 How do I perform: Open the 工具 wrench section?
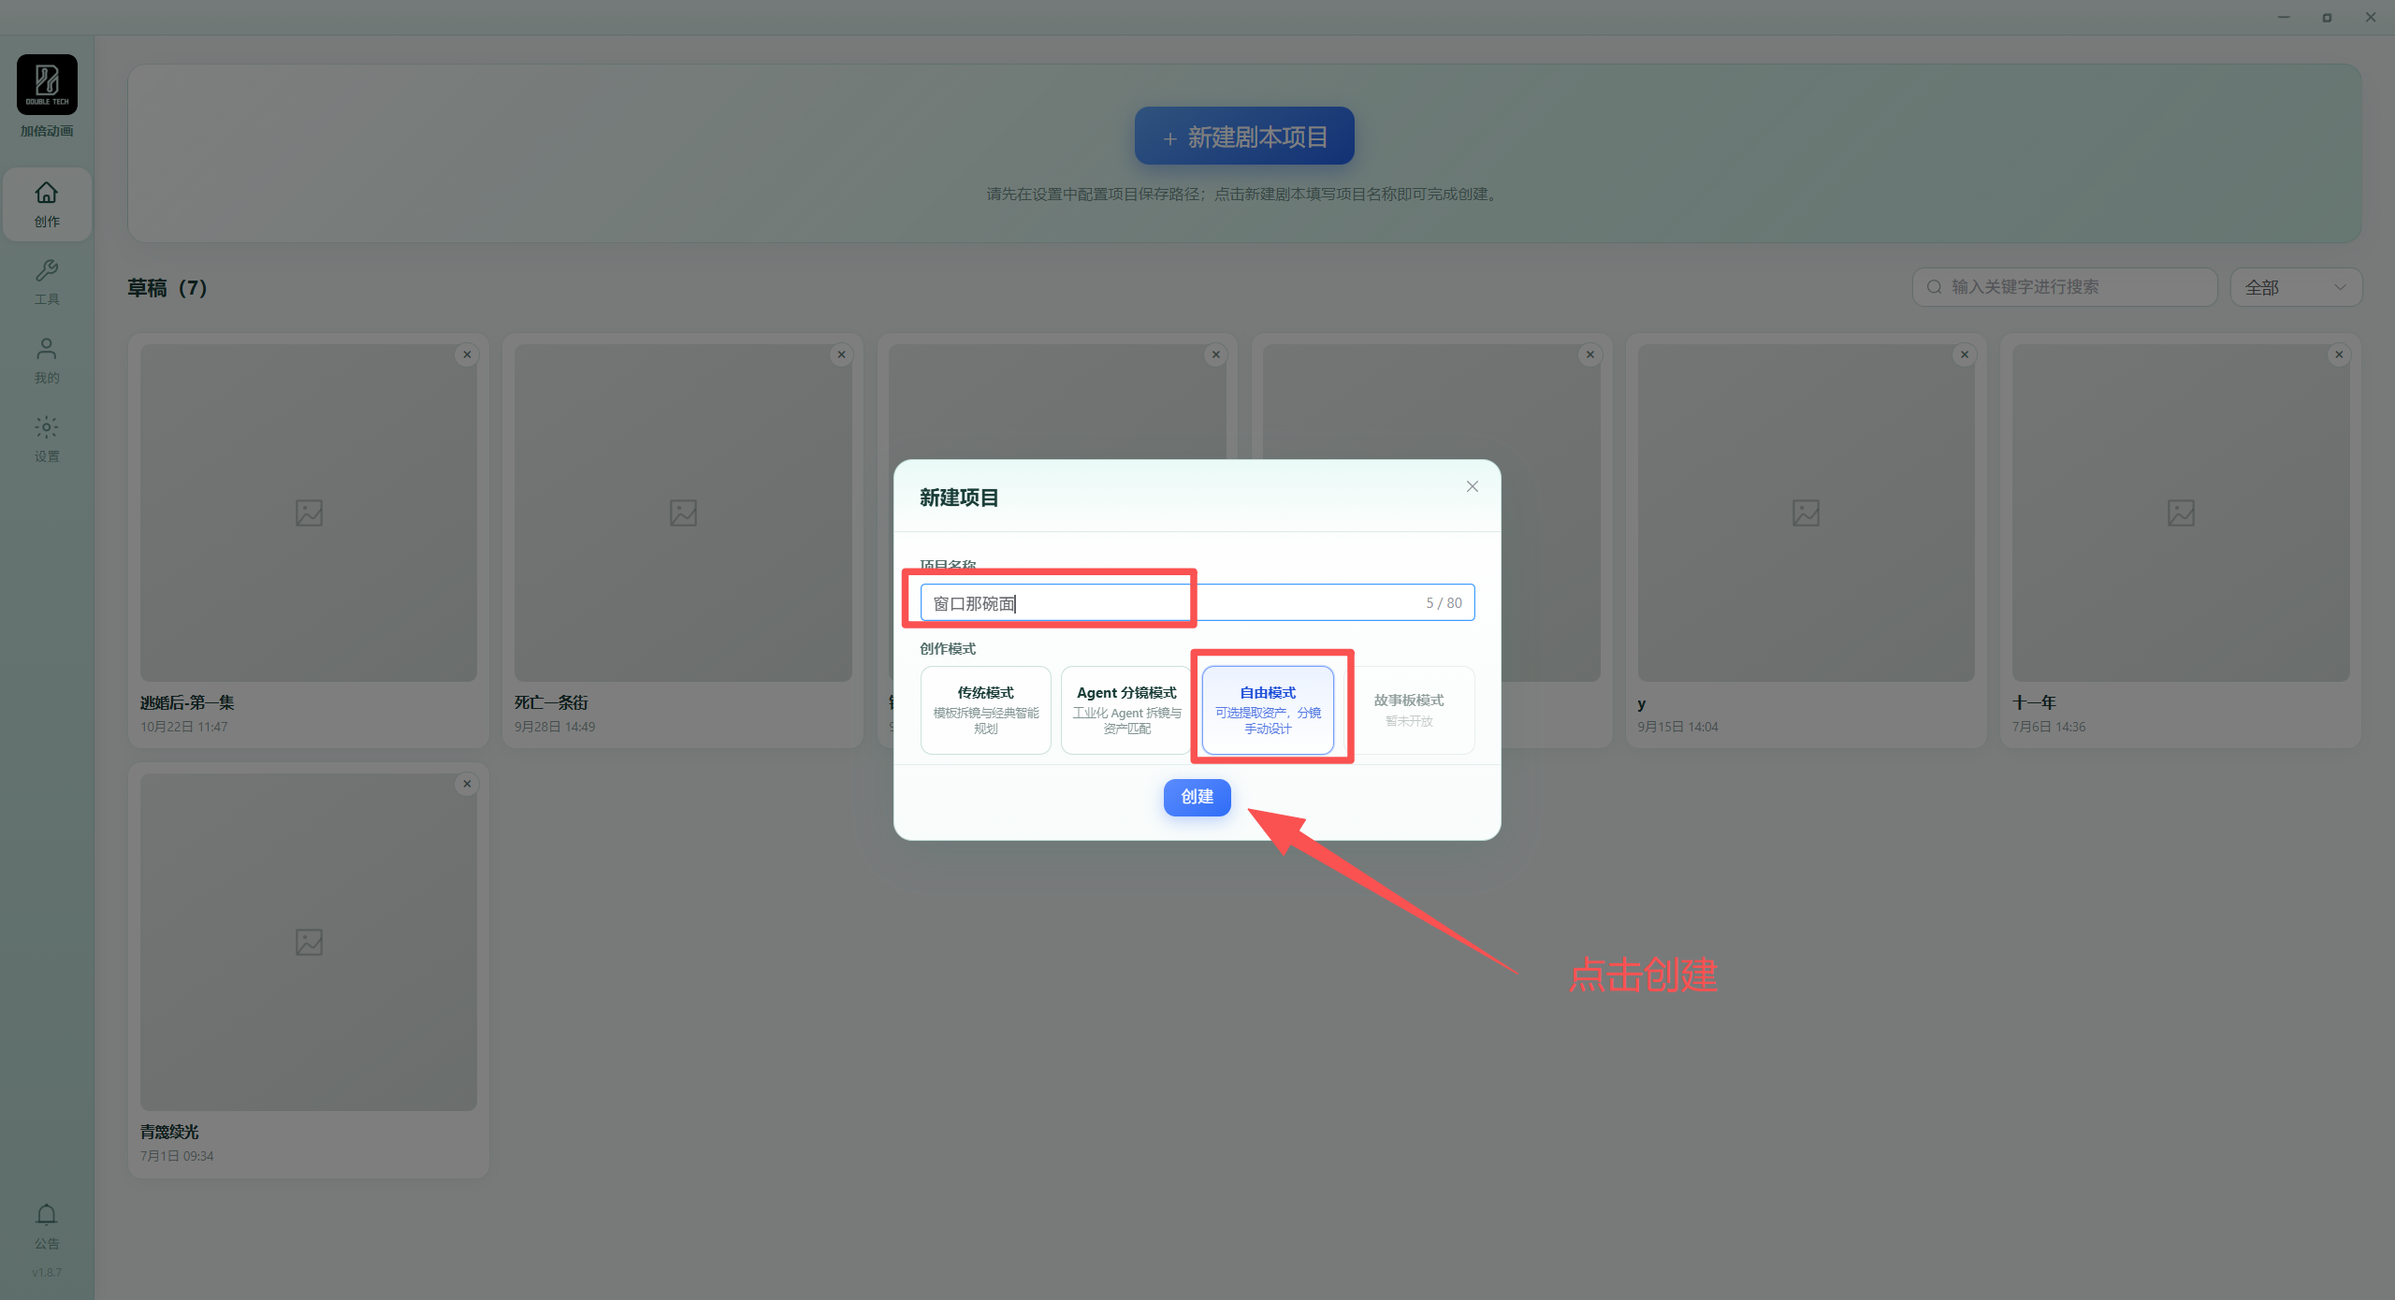[47, 282]
